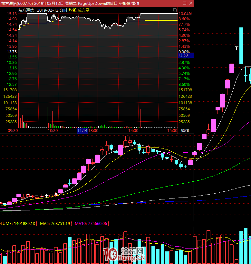Click the right-side 75854 volume label
Image resolution: width=251 pixels, height=264 pixels.
click(184, 109)
